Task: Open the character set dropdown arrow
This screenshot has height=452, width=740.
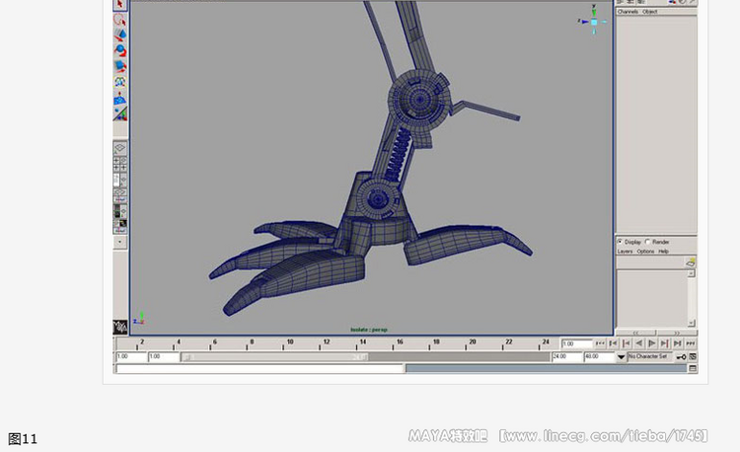Action: pos(621,357)
